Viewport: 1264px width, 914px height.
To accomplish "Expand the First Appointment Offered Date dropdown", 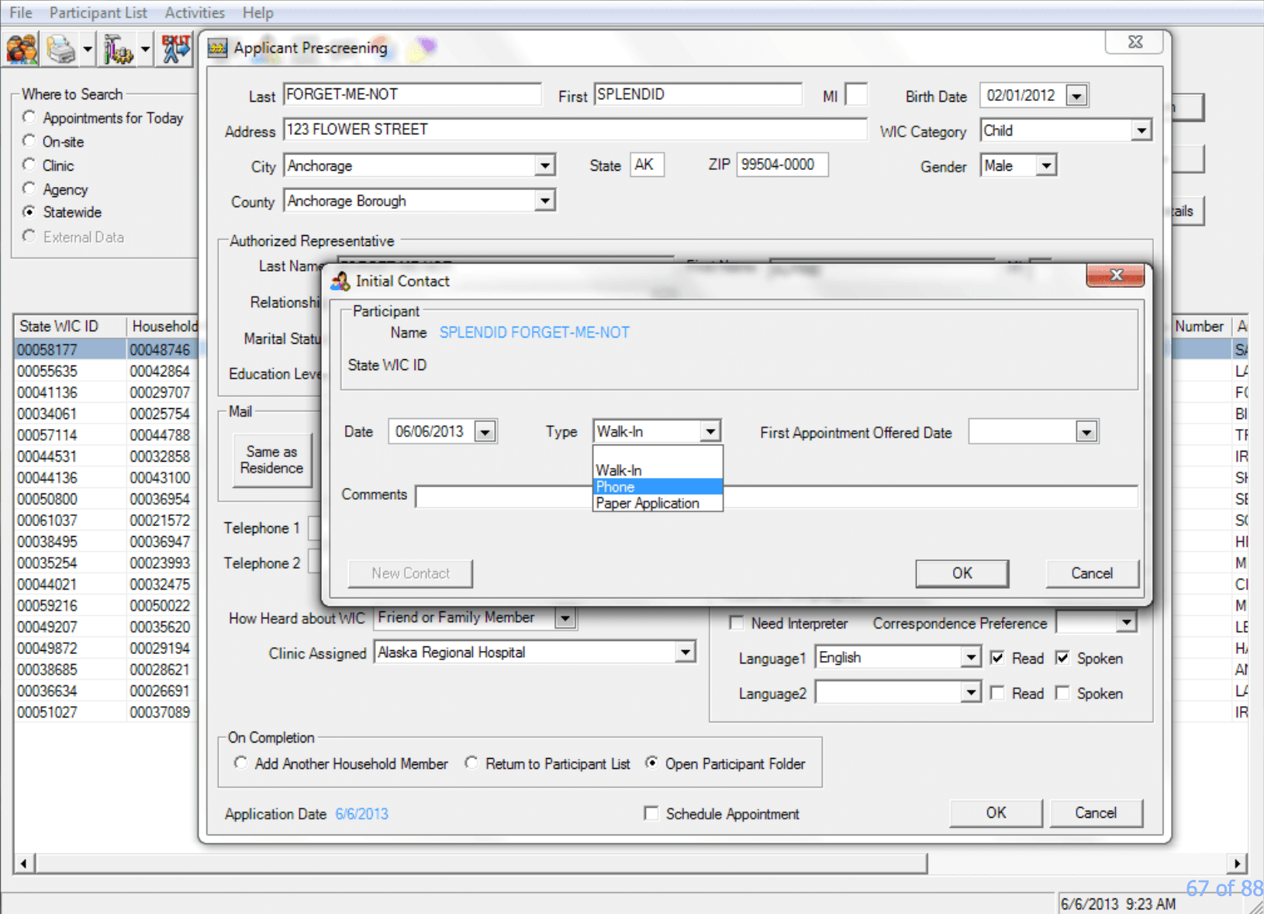I will pos(1086,431).
